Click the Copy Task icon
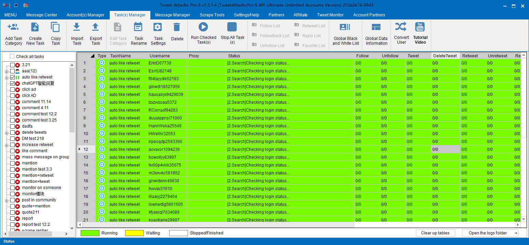Screen dimensions: 529x245 55,27
